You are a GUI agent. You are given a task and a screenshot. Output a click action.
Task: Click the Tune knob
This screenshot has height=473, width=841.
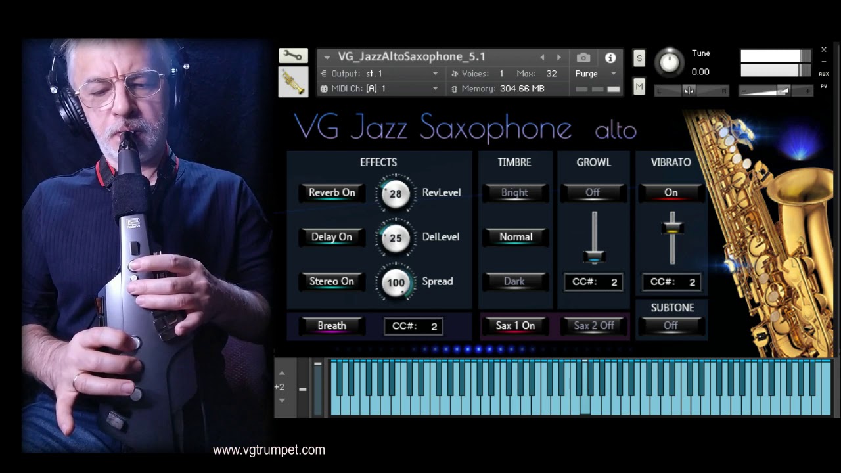669,62
